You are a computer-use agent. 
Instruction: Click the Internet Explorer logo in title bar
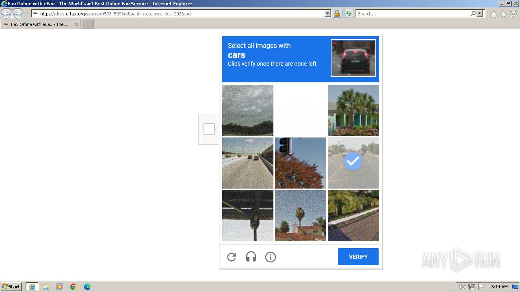point(4,4)
